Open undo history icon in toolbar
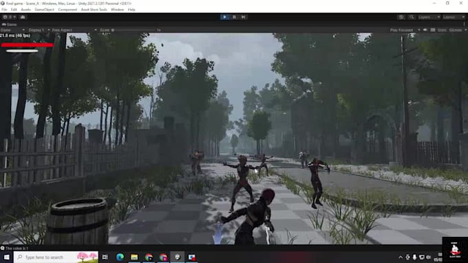The width and height of the screenshot is (468, 263). pos(401,17)
